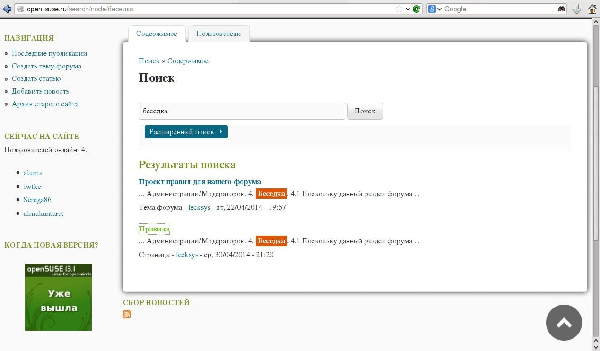Click the orange RSS feed icon

pyautogui.click(x=127, y=315)
